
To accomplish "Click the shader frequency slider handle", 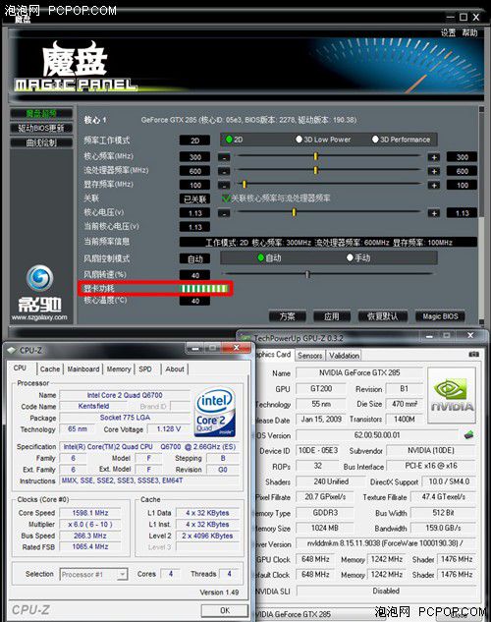I will click(x=315, y=171).
